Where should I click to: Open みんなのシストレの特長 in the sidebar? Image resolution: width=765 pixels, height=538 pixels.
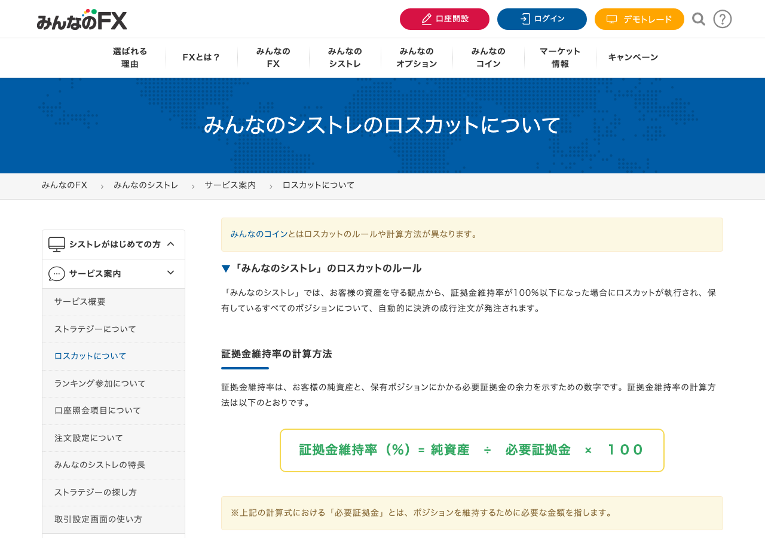tap(114, 465)
